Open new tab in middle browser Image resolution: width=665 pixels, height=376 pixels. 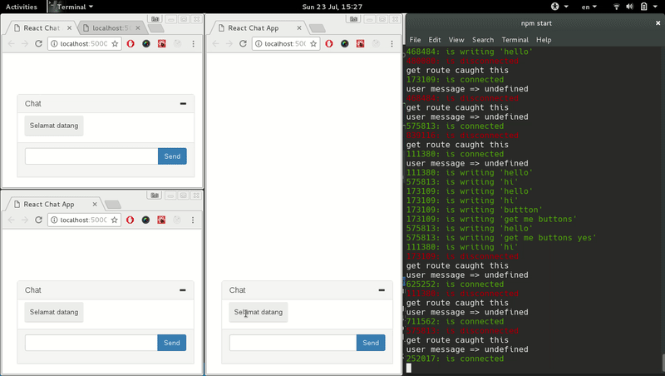pyautogui.click(x=318, y=28)
